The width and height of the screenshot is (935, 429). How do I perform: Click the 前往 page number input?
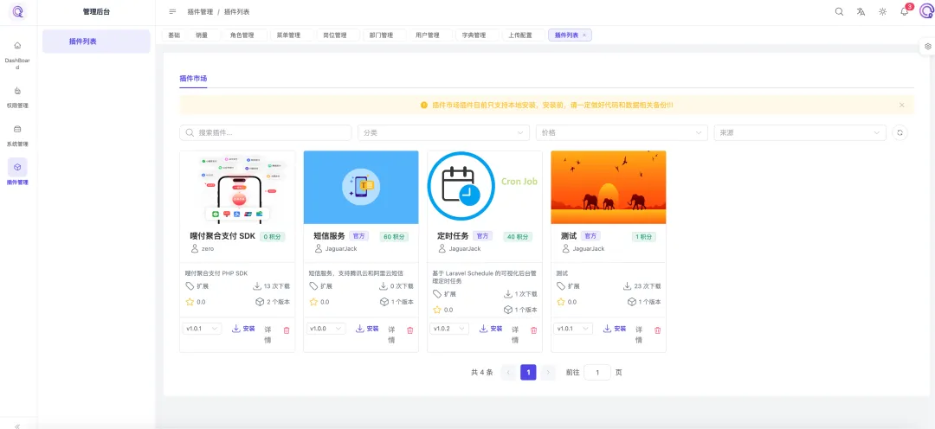click(597, 373)
